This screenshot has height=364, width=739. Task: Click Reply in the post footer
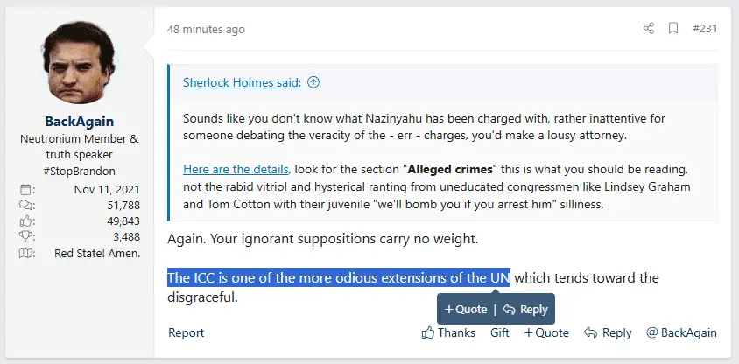608,332
